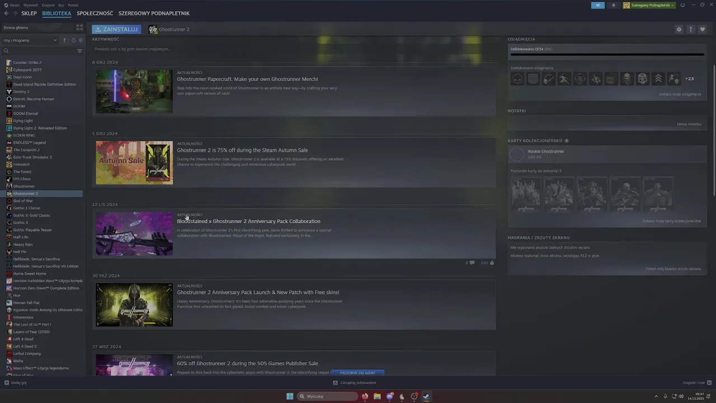Click Dodaj grę at bottom left

coord(16,383)
